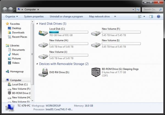Open the recent pages arrow next to Forward

15,10
